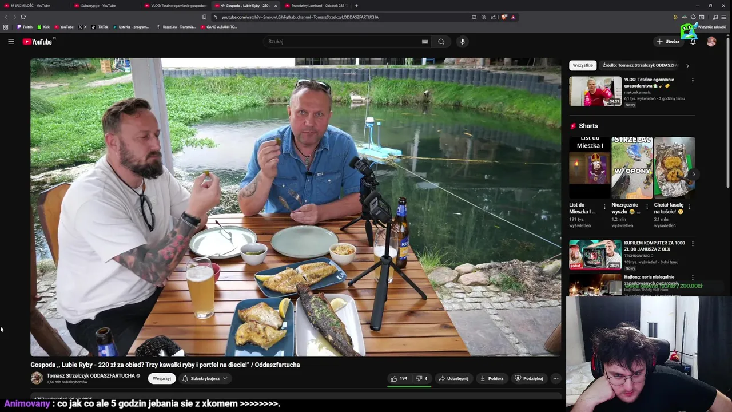Screen dimensions: 732x412
Task: Click the browser address bar URL
Action: tap(300, 17)
